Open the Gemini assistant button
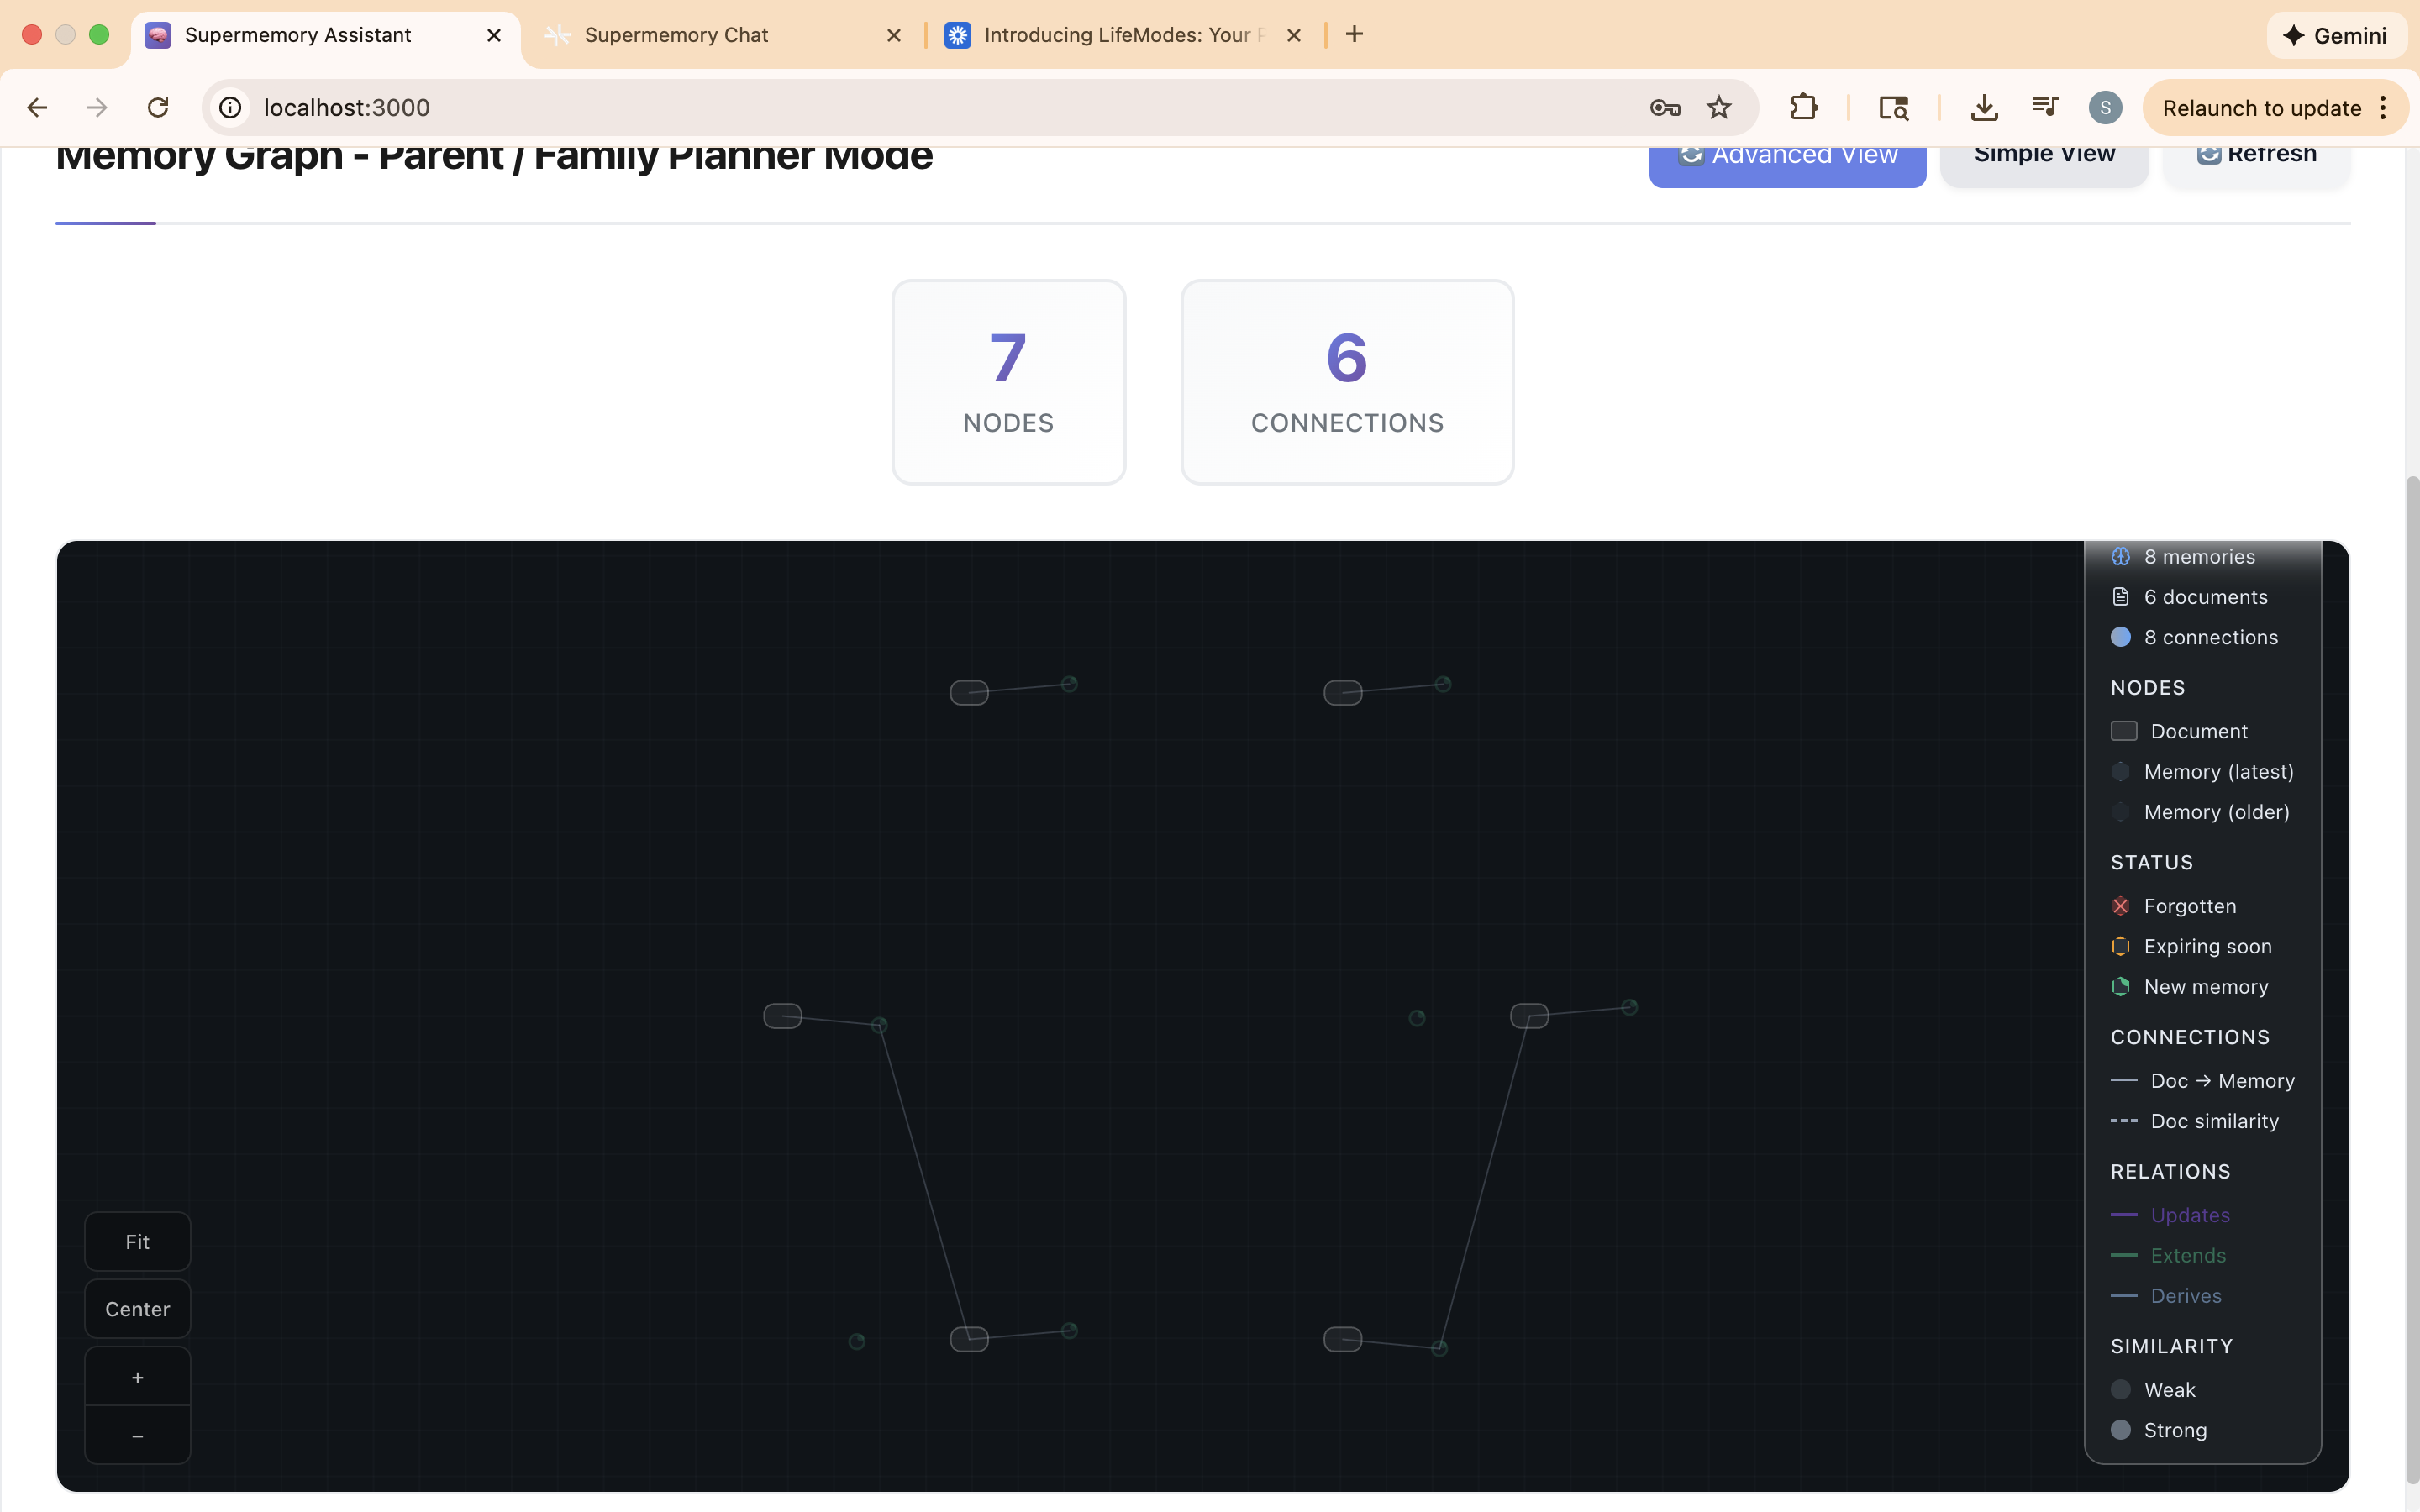The image size is (2420, 1512). 2336,35
